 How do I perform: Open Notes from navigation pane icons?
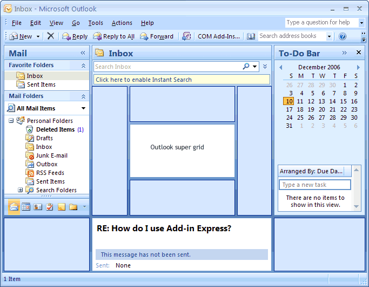tap(62, 207)
